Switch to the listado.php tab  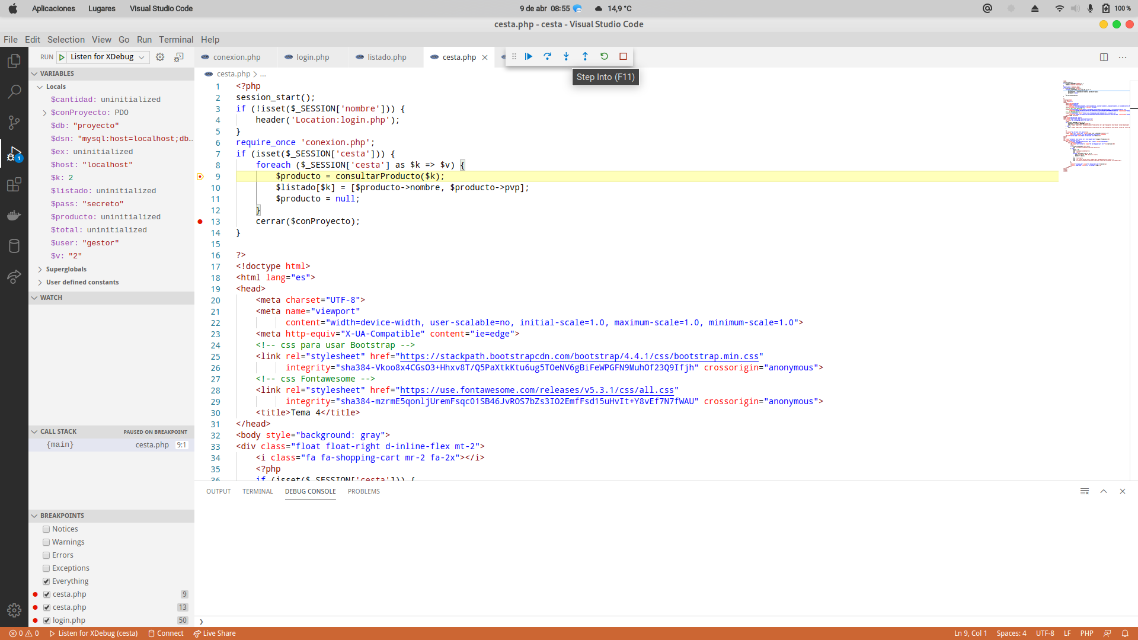(x=386, y=57)
